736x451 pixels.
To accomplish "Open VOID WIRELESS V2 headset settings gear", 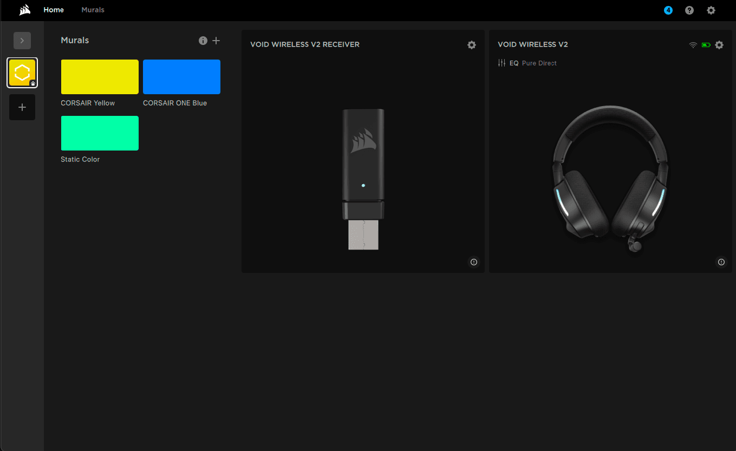I will 719,45.
